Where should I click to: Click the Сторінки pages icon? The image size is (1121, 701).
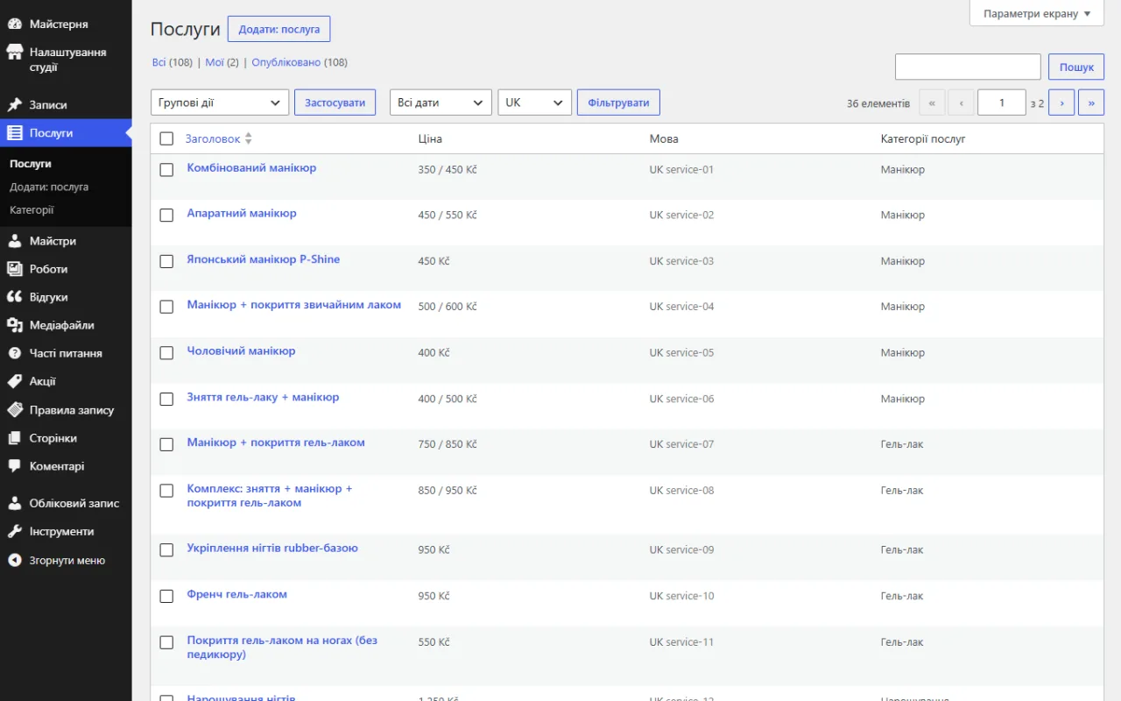(15, 438)
